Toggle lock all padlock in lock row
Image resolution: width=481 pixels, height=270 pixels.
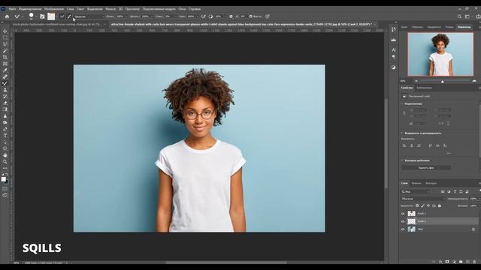tap(439, 205)
